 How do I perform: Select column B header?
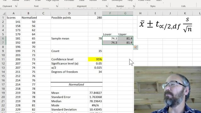click(x=28, y=13)
